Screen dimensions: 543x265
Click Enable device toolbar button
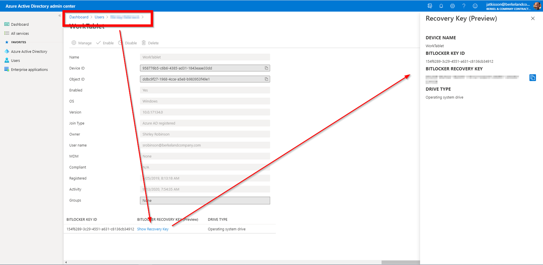[105, 43]
